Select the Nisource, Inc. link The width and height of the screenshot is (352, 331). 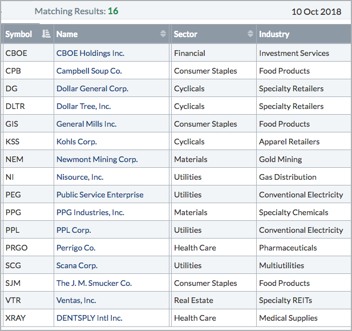pyautogui.click(x=80, y=177)
